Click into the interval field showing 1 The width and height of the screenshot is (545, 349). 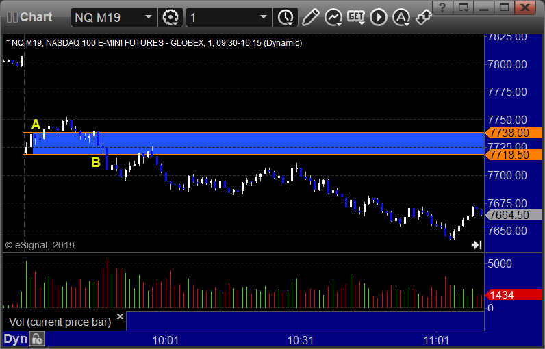[229, 17]
